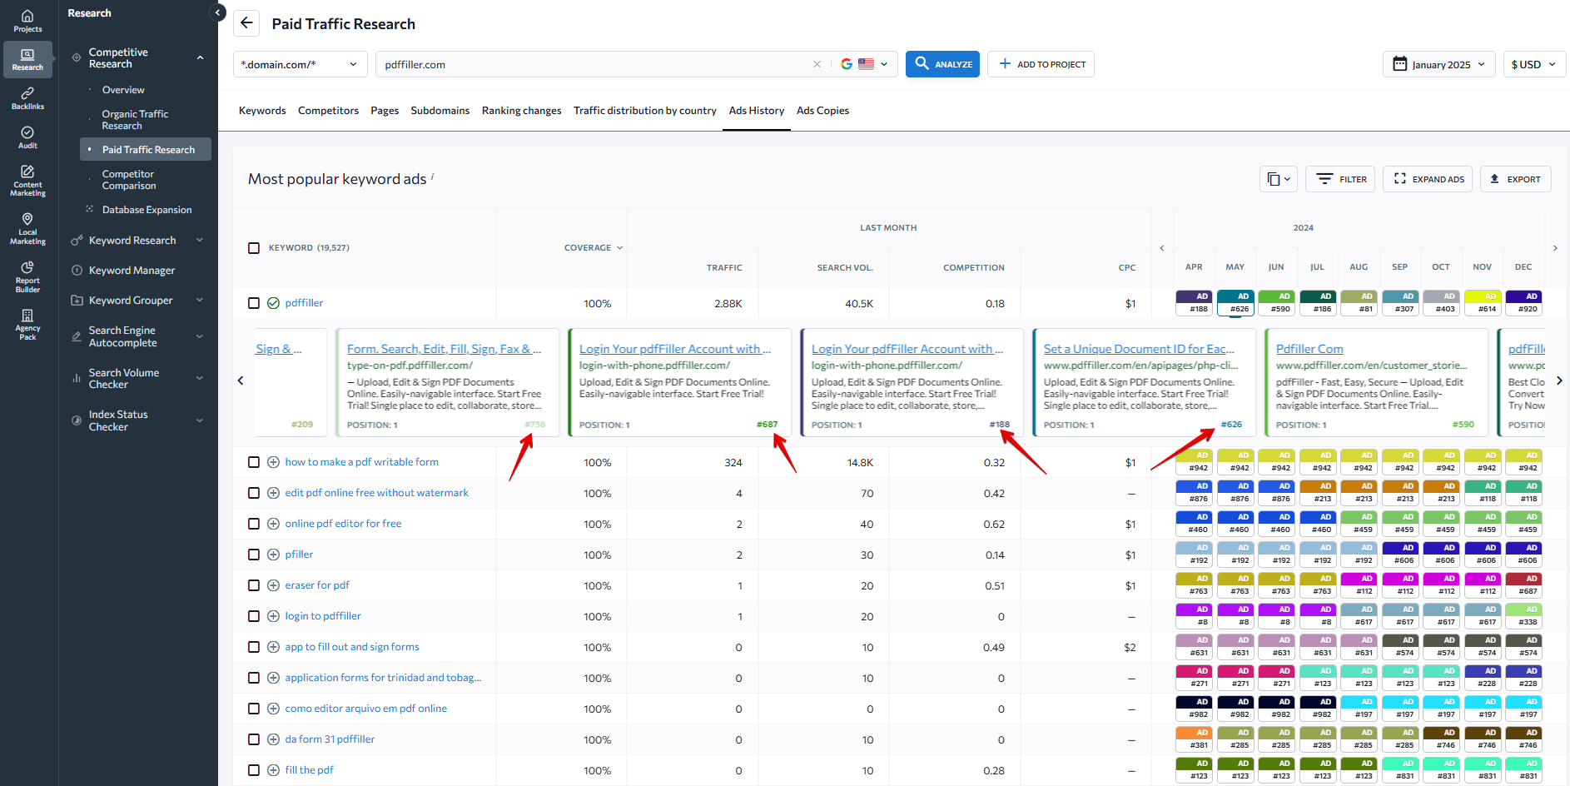Go back with the arrow button
Image resolution: width=1570 pixels, height=786 pixels.
tap(246, 23)
